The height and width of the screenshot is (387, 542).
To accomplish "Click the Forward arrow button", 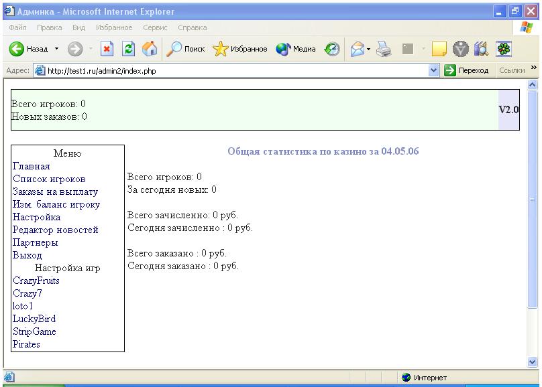I will pos(75,49).
